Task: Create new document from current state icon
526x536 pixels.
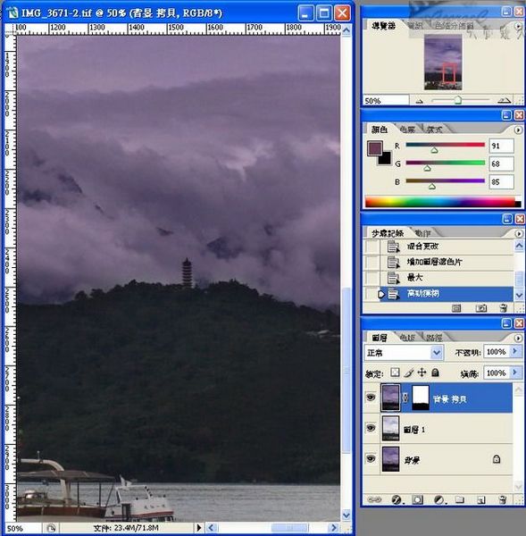Action: (x=456, y=308)
